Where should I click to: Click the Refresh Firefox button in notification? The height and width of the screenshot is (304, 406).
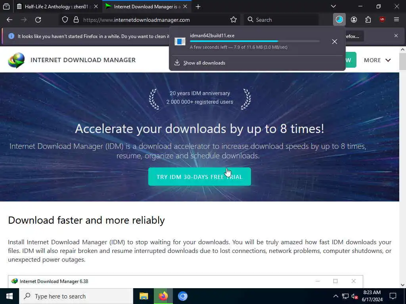(x=355, y=36)
